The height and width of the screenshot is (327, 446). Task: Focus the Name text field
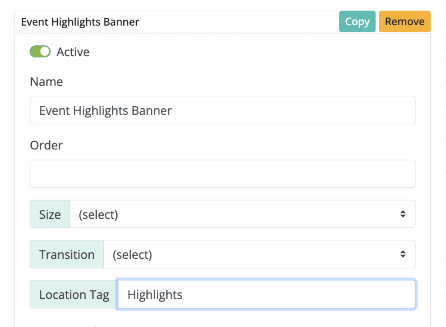click(x=222, y=110)
